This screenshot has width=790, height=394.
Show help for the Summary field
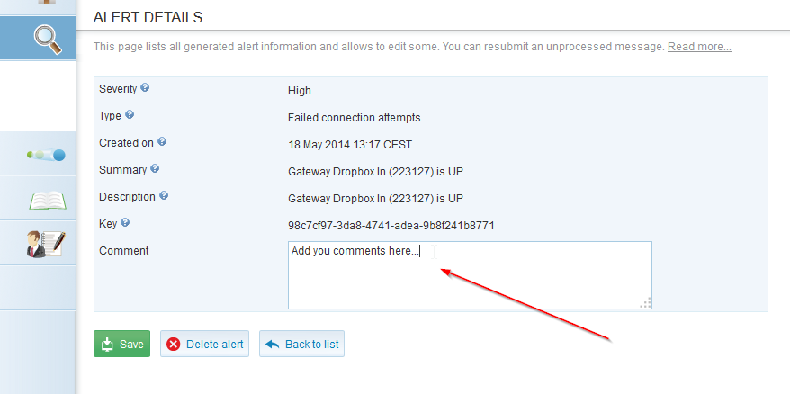[x=155, y=168]
